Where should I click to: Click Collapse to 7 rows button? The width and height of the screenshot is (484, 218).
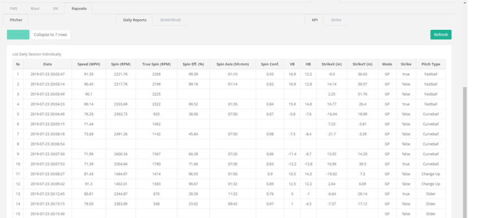50,34
